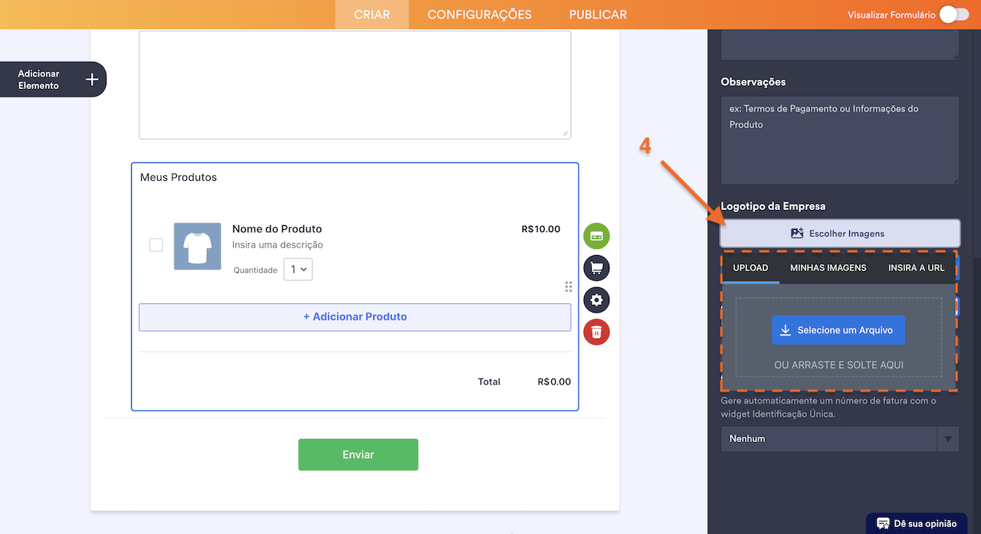Delete the element with red trash icon
Screen dimensions: 981x534
(x=596, y=332)
